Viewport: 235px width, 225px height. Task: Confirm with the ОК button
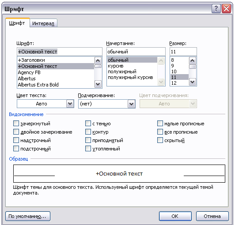[175, 216]
